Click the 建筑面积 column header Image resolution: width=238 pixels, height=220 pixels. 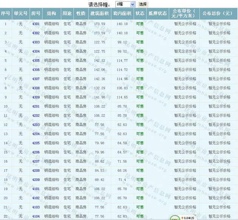pyautogui.click(x=100, y=14)
